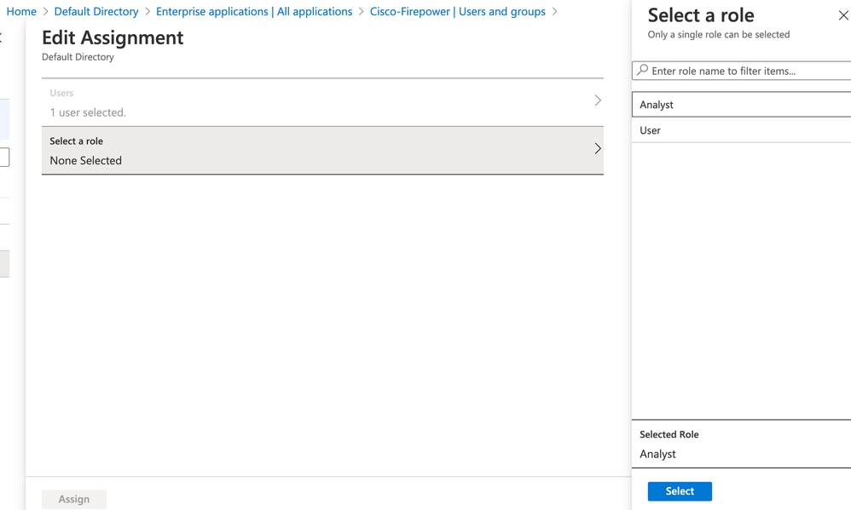The width and height of the screenshot is (851, 510).
Task: Open Default Directory breadcrumb link
Action: tap(96, 11)
